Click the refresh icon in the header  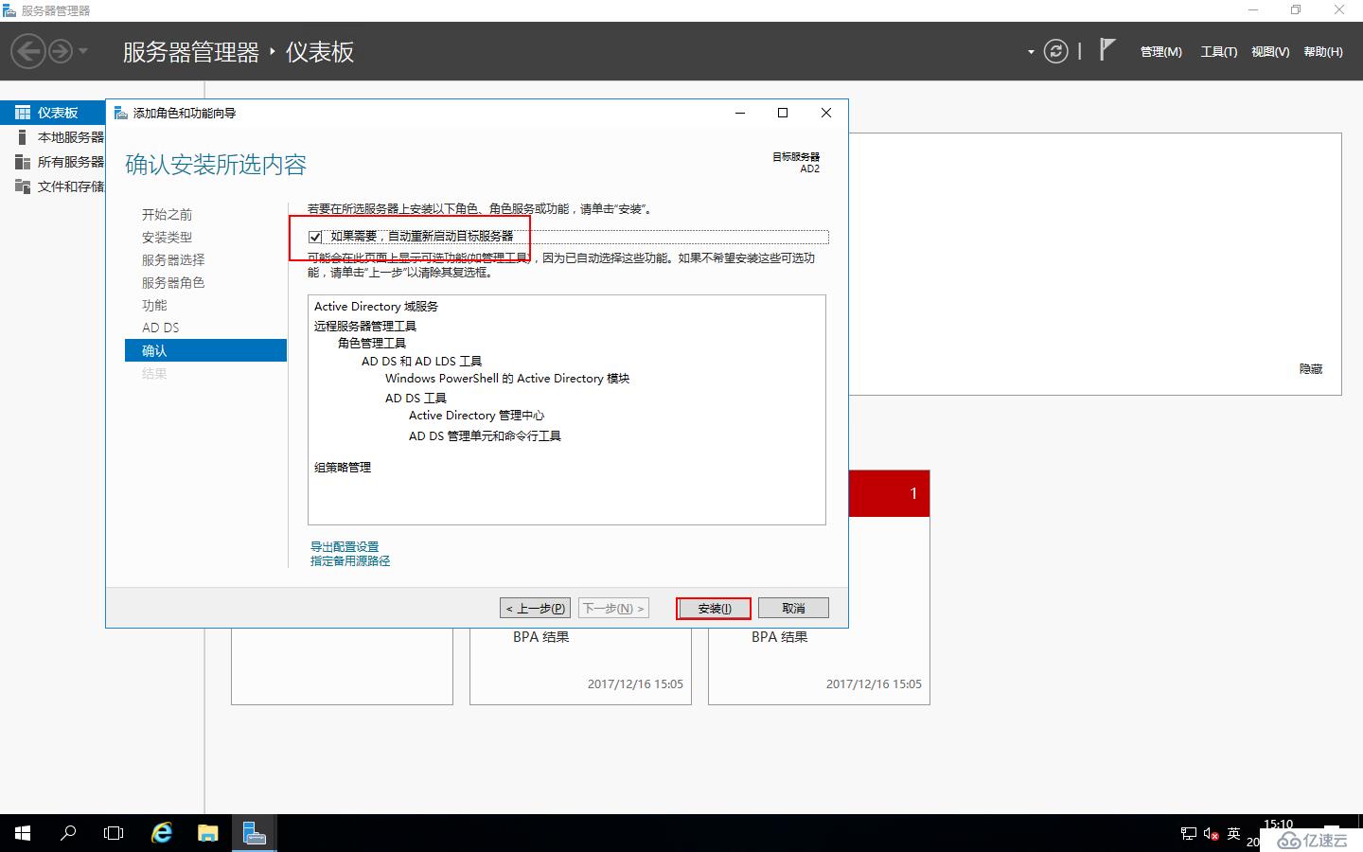click(1055, 51)
